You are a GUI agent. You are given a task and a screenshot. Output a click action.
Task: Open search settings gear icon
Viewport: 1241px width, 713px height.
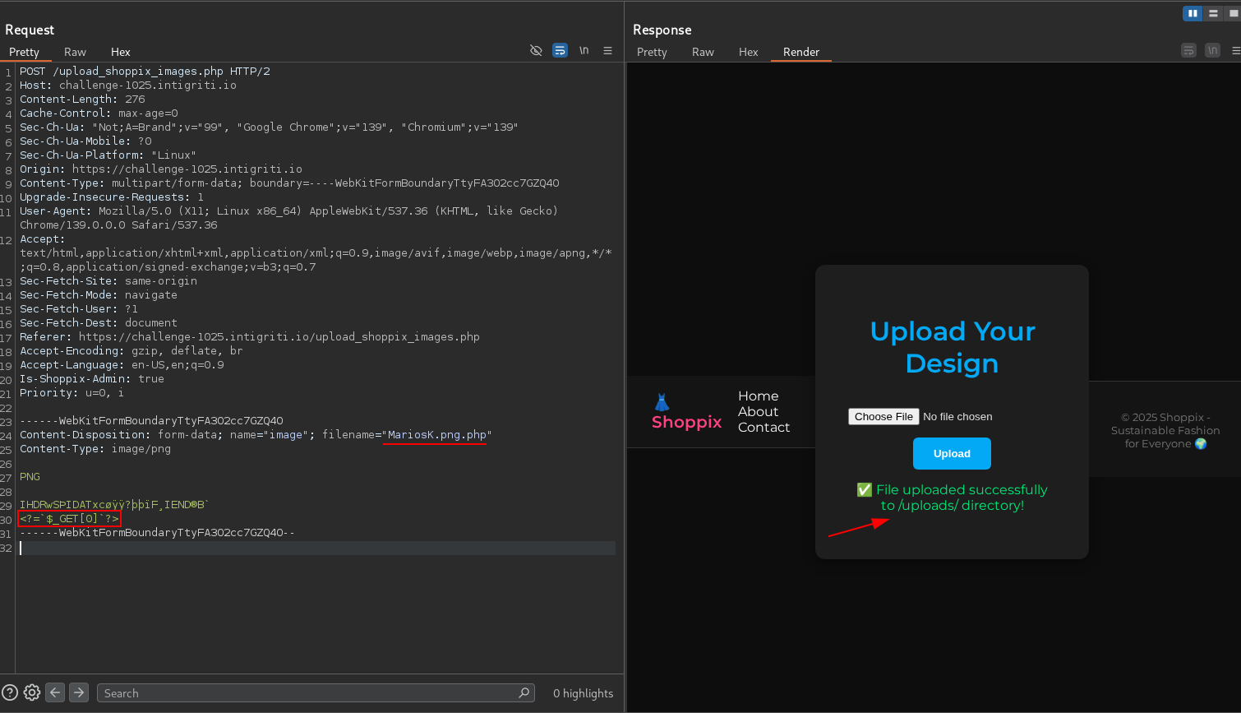point(32,693)
